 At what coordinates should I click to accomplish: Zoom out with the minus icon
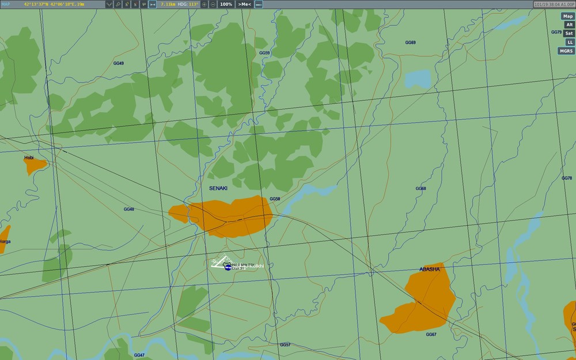point(213,5)
